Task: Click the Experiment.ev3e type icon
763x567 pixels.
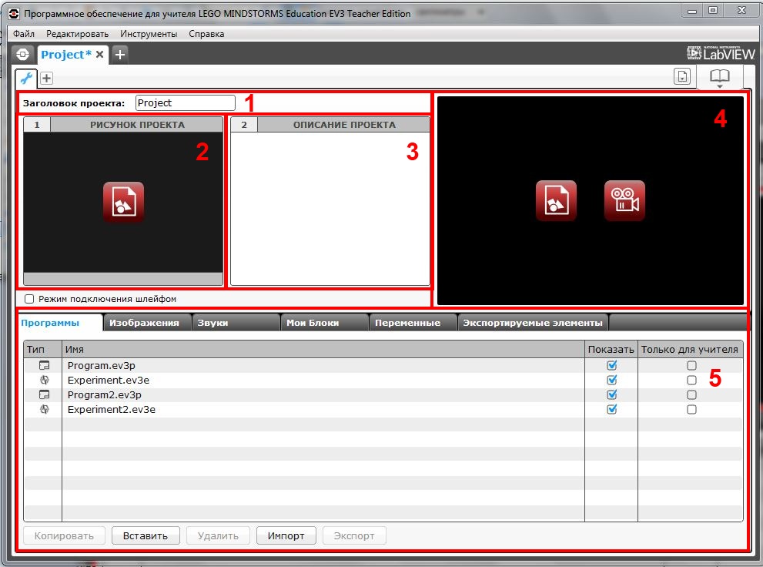Action: (45, 380)
